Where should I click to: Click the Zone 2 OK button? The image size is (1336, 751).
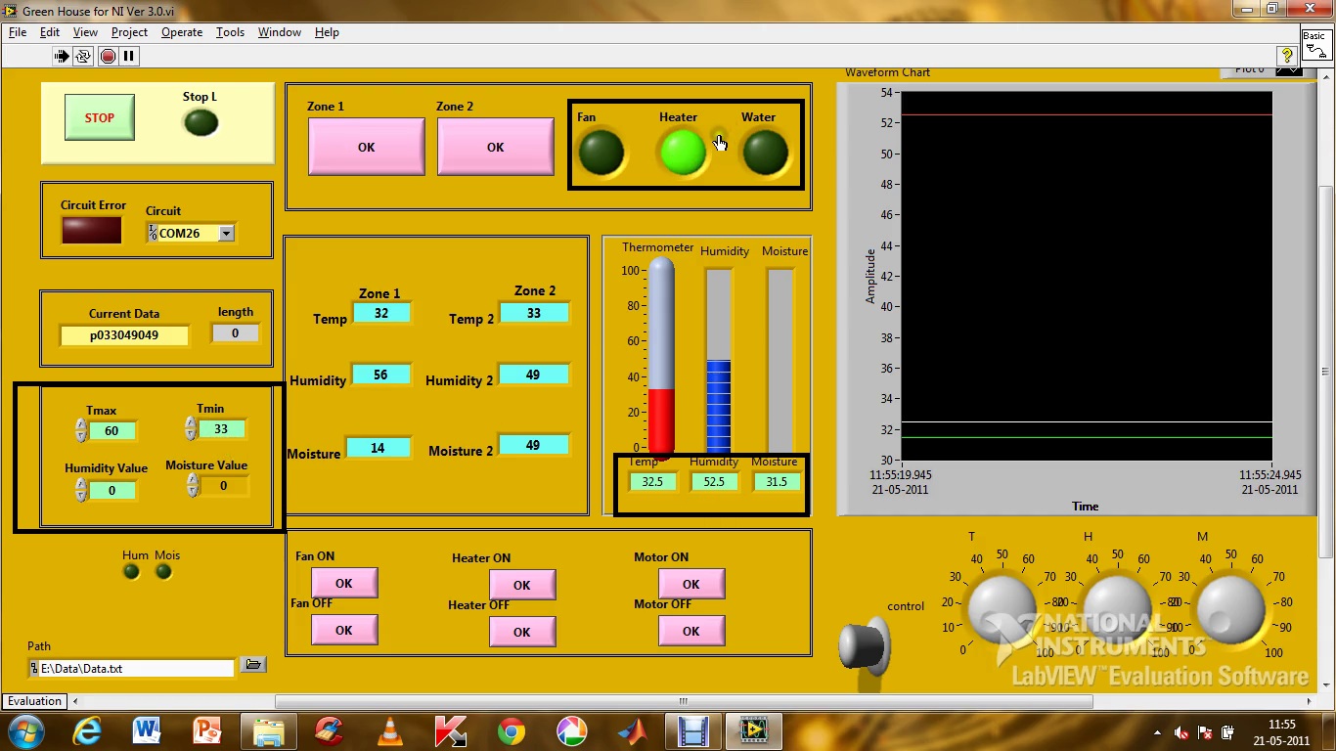(496, 147)
